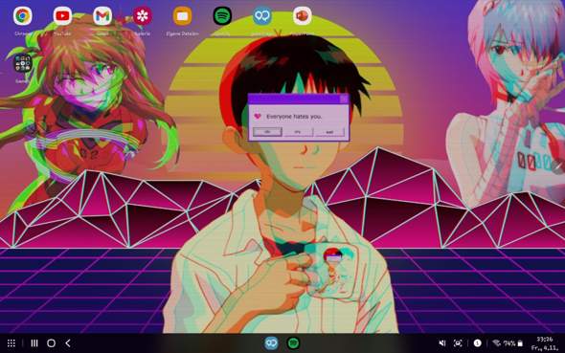Go back using the taskbar arrow
565x353 pixels.
[68, 343]
